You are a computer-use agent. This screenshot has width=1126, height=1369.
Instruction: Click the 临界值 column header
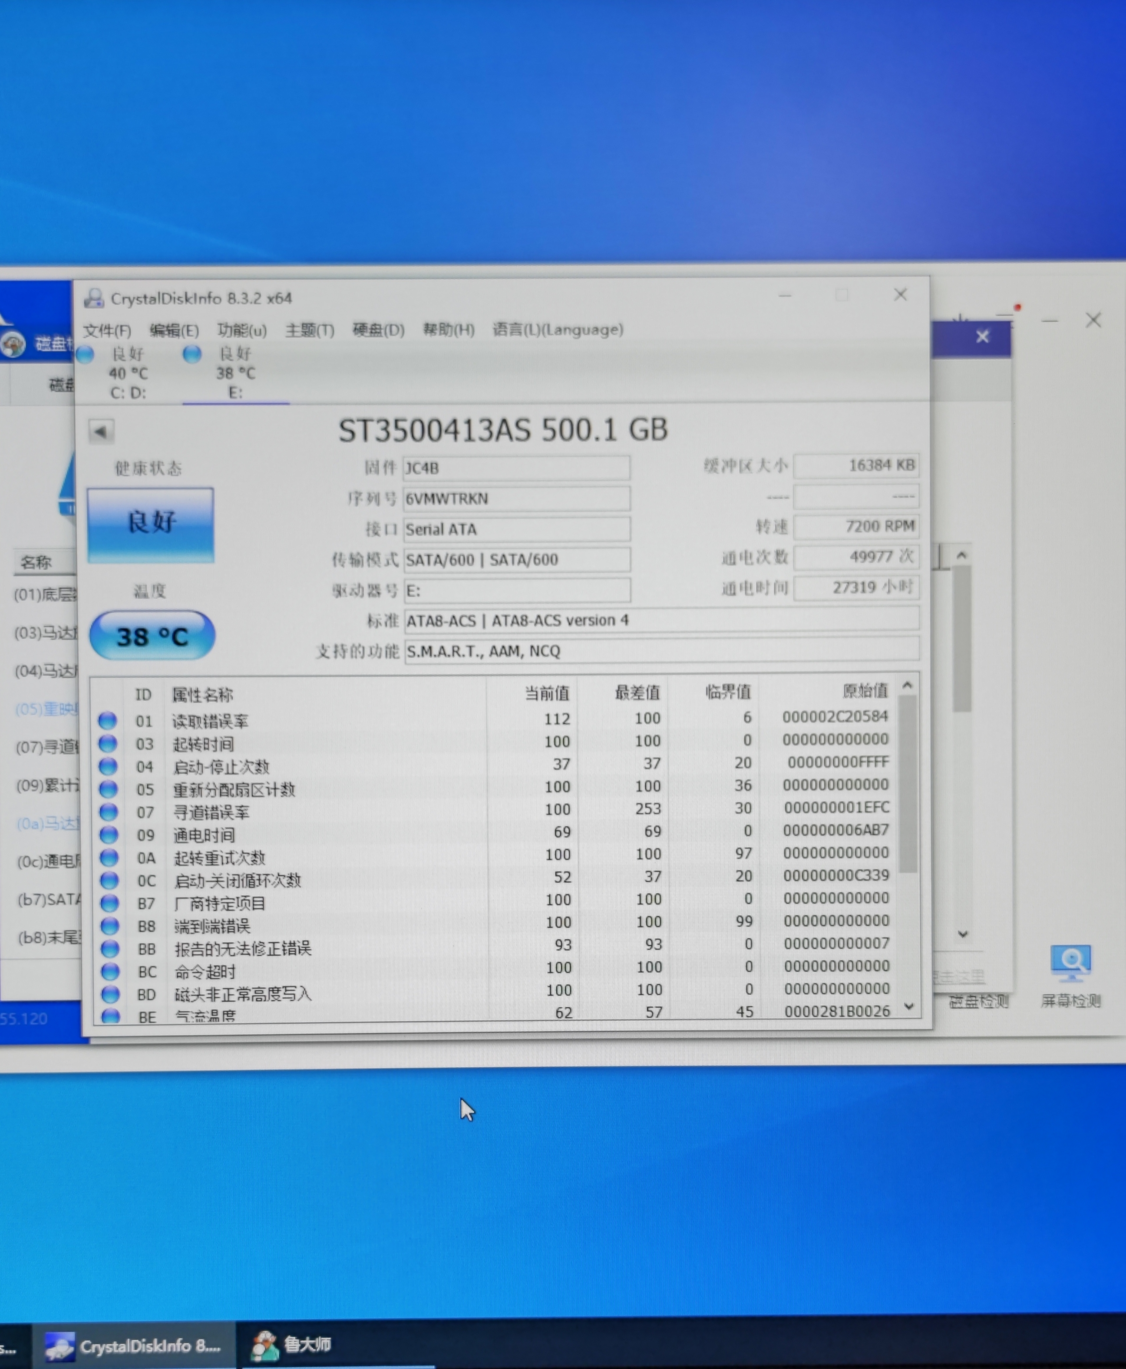coord(728,692)
